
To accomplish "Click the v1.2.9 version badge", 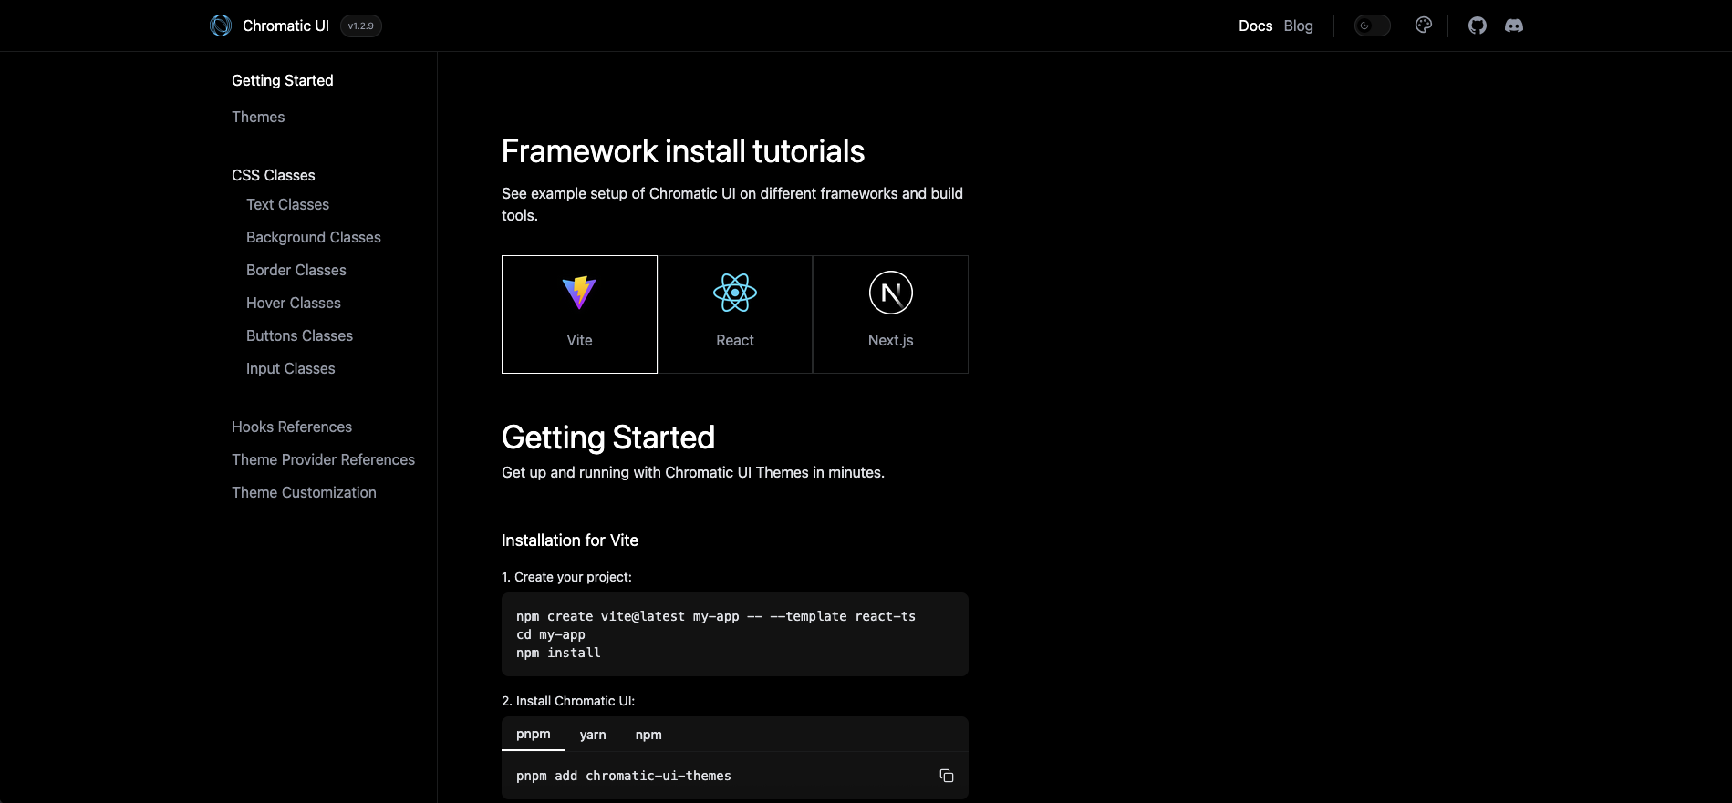I will coord(361,26).
